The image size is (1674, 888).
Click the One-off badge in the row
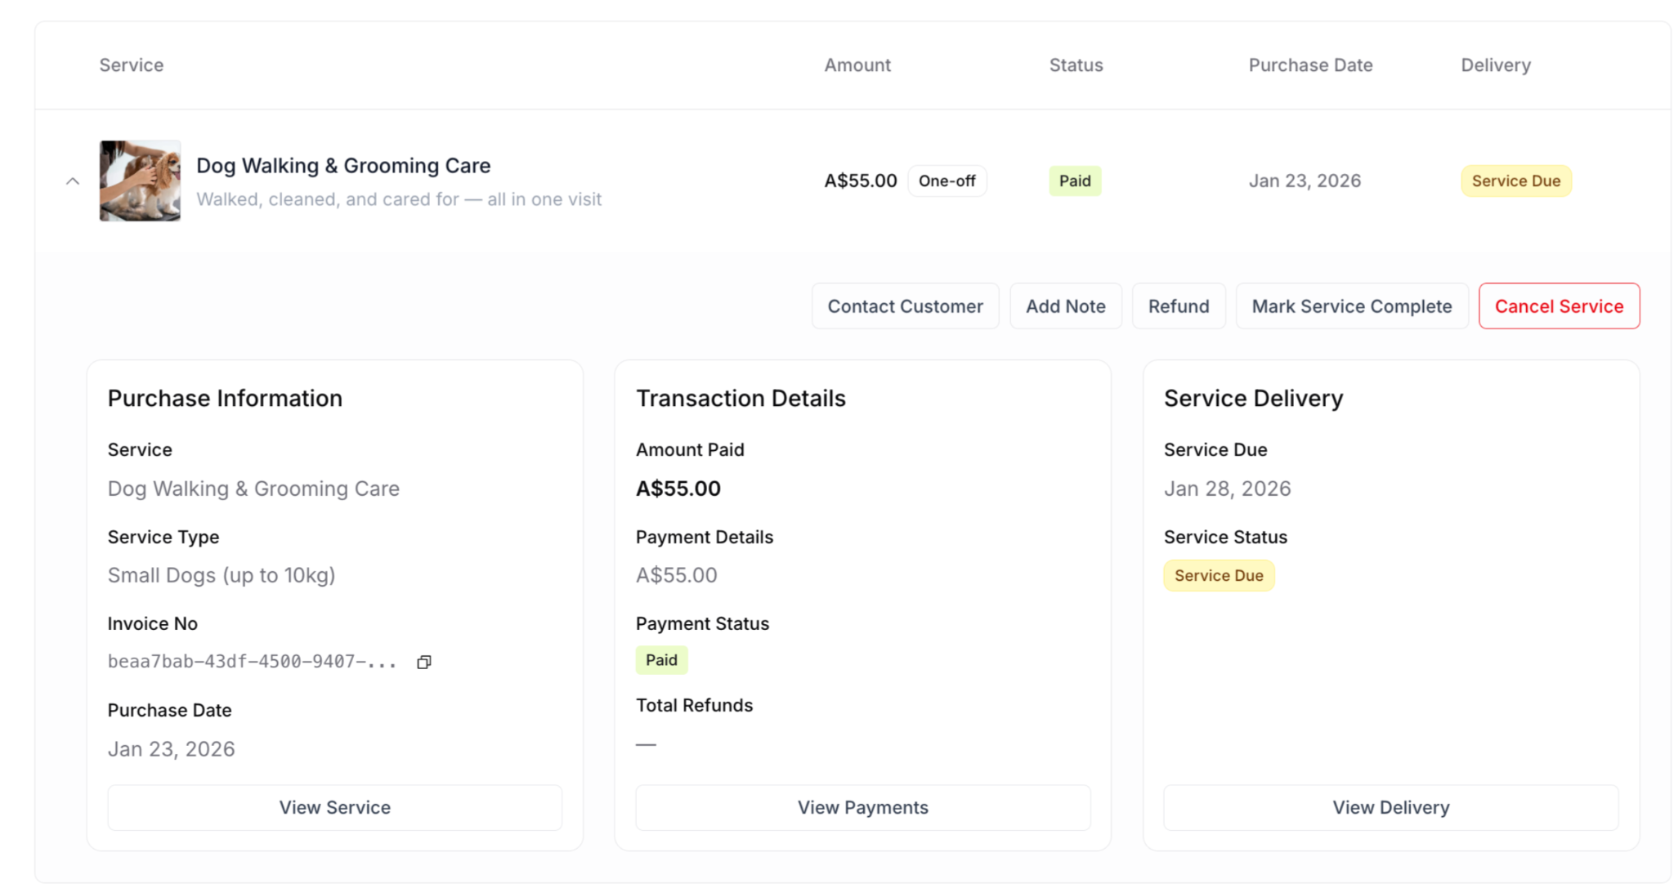947,181
